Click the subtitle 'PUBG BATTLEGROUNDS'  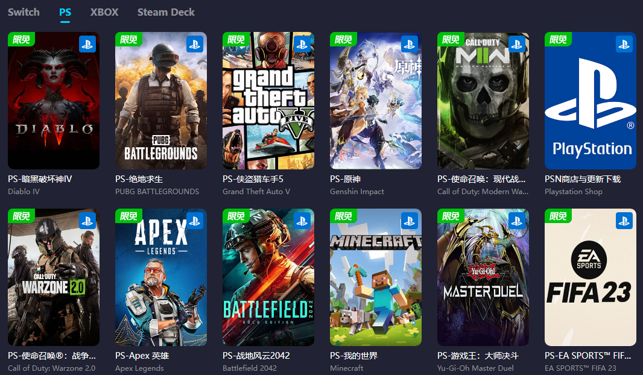tap(157, 191)
